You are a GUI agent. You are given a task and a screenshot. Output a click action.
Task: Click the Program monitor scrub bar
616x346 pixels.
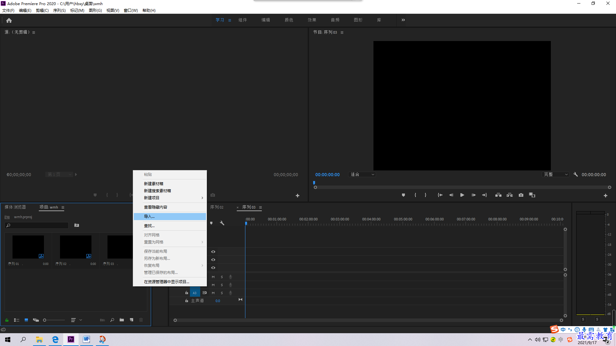462,187
